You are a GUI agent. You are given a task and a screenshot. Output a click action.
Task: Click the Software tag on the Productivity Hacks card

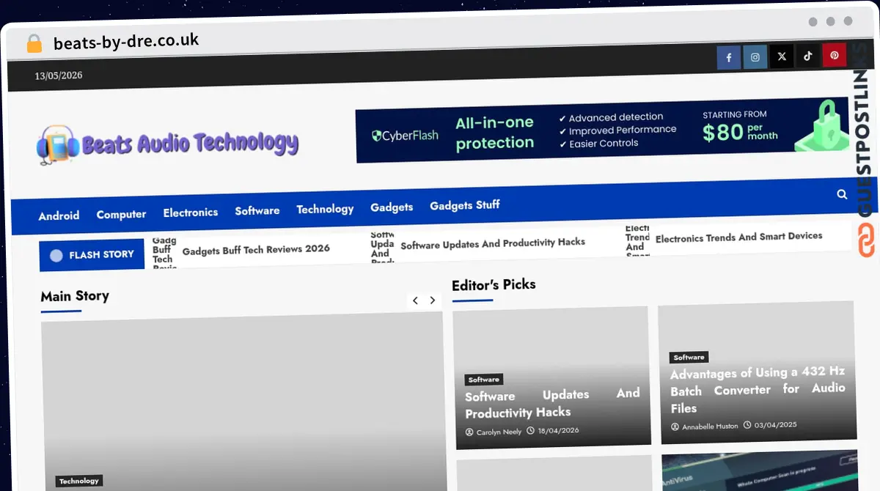coord(484,380)
